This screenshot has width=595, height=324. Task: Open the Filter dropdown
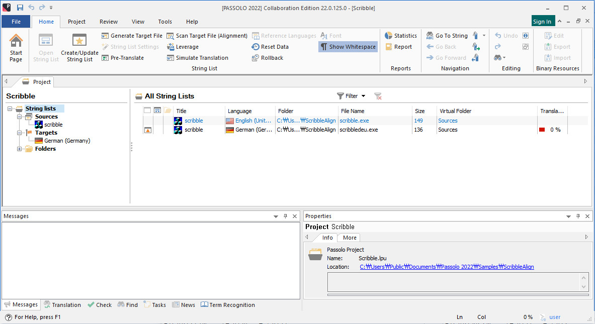click(351, 96)
